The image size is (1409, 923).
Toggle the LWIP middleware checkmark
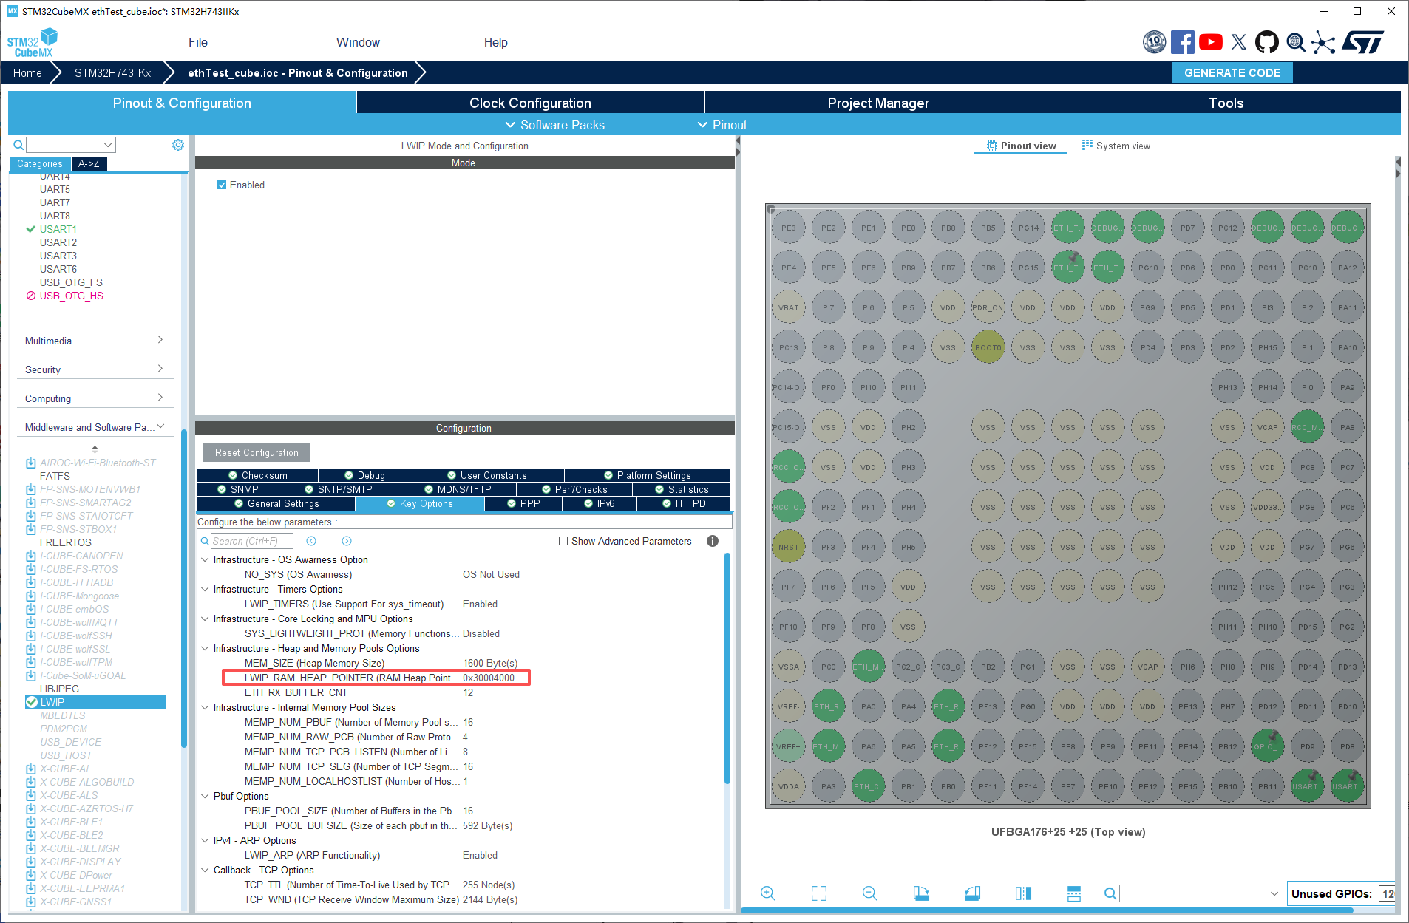click(32, 702)
